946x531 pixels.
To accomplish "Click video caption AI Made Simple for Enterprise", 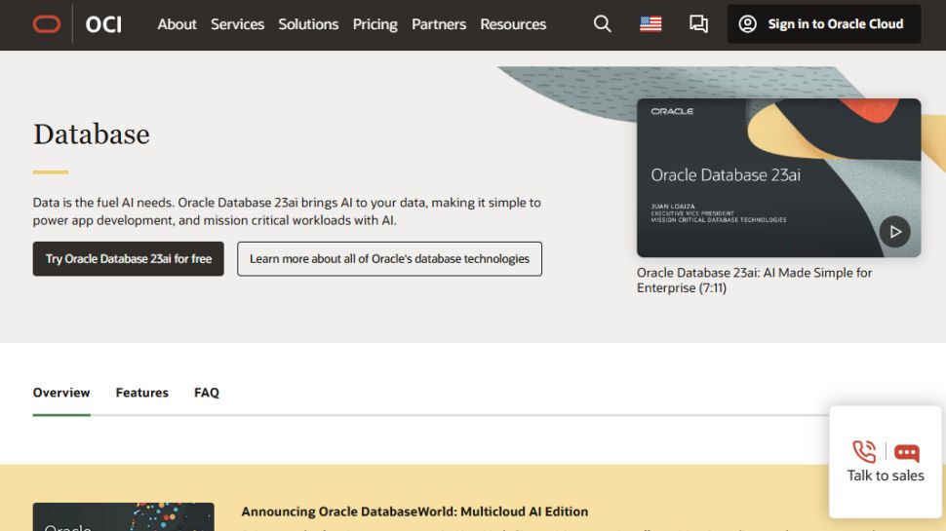I will coord(754,281).
